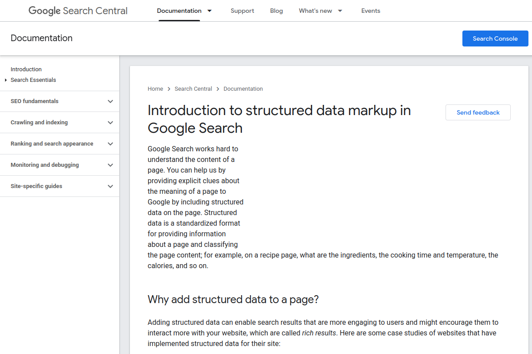
Task: Expand the Ranking and search appearance chevron
Action: pyautogui.click(x=110, y=144)
